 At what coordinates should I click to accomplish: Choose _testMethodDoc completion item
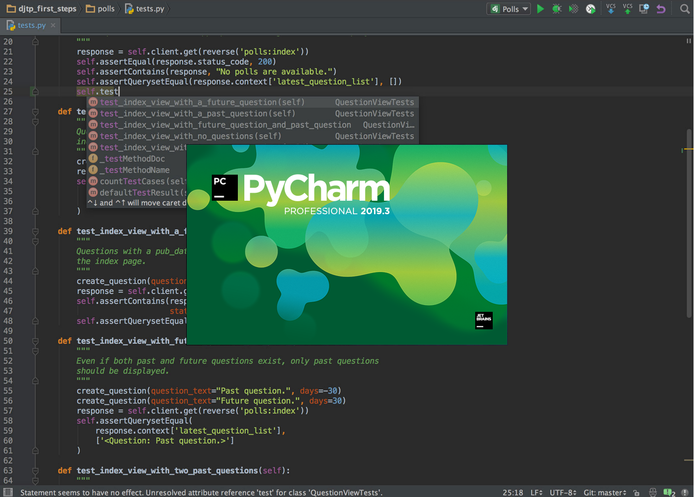(137, 159)
